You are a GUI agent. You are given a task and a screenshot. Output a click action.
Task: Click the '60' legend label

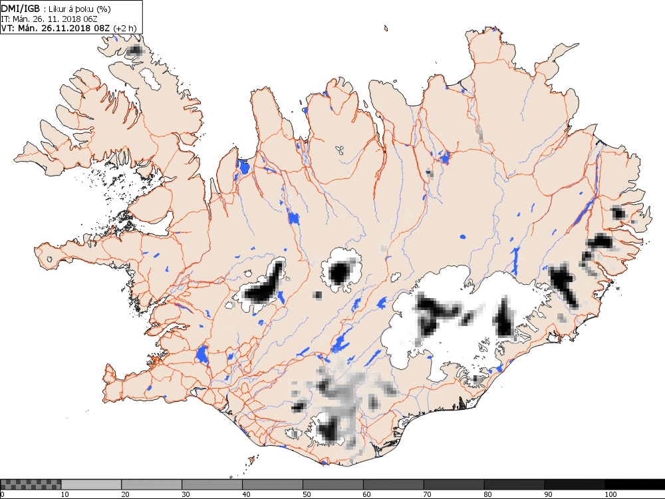click(367, 494)
